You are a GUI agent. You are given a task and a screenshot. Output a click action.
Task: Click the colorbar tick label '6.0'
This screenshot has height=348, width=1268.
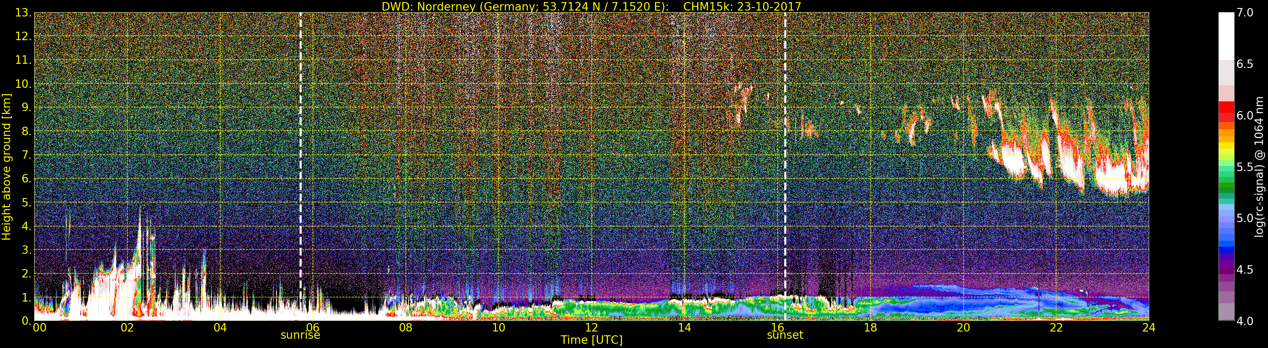coord(1245,116)
